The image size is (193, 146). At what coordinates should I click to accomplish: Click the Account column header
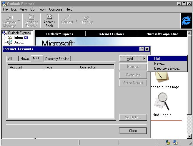tap(26, 67)
